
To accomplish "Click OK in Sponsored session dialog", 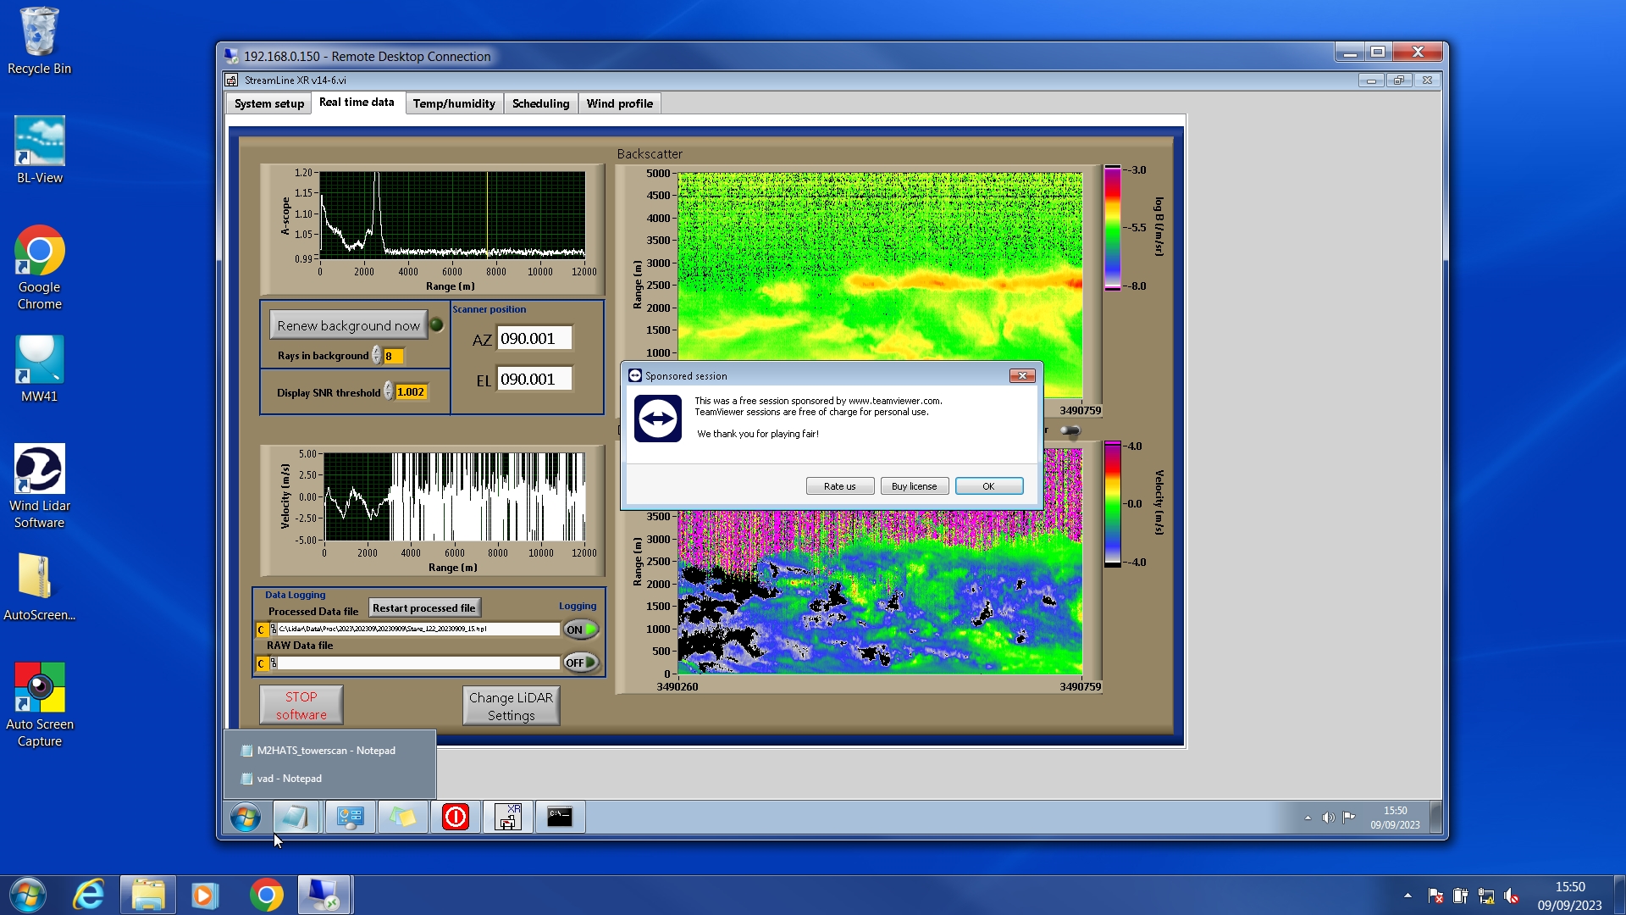I will (988, 486).
